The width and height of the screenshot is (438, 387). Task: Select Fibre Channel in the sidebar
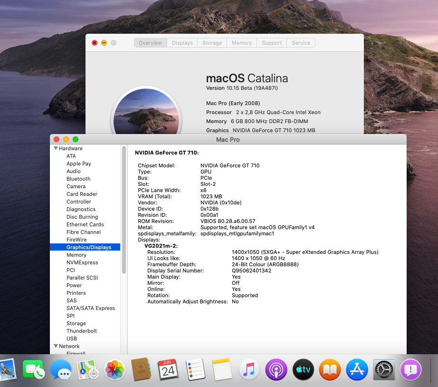pyautogui.click(x=84, y=232)
